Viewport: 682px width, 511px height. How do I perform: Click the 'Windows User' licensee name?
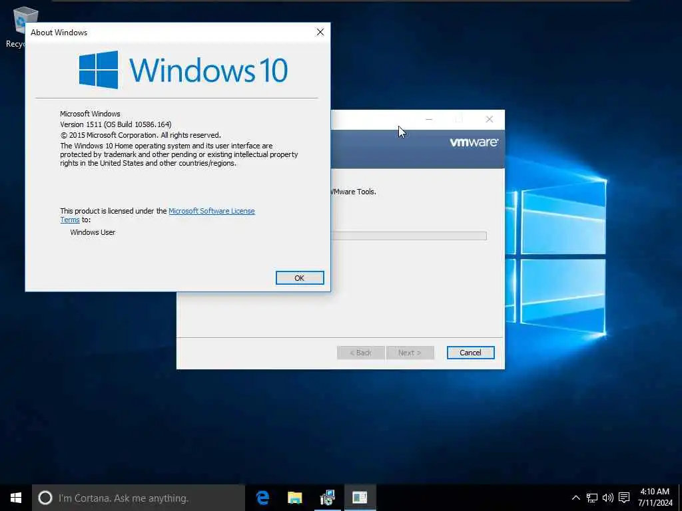click(x=93, y=232)
